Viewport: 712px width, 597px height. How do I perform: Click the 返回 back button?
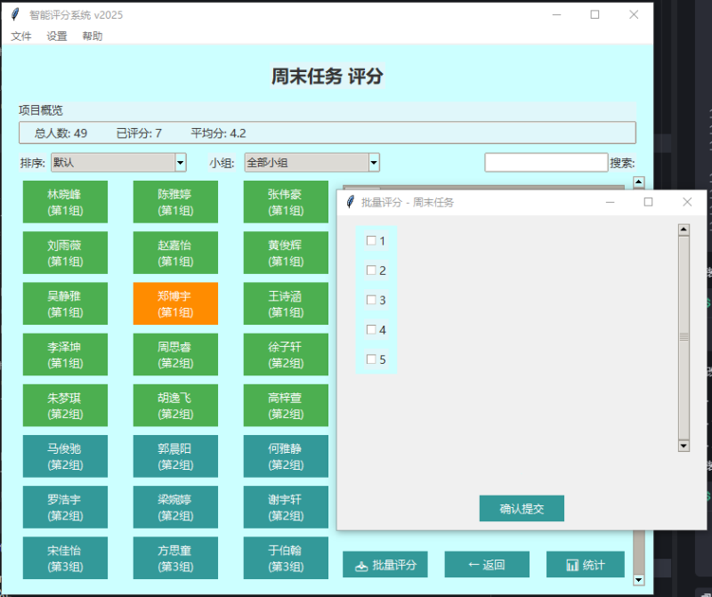(487, 564)
